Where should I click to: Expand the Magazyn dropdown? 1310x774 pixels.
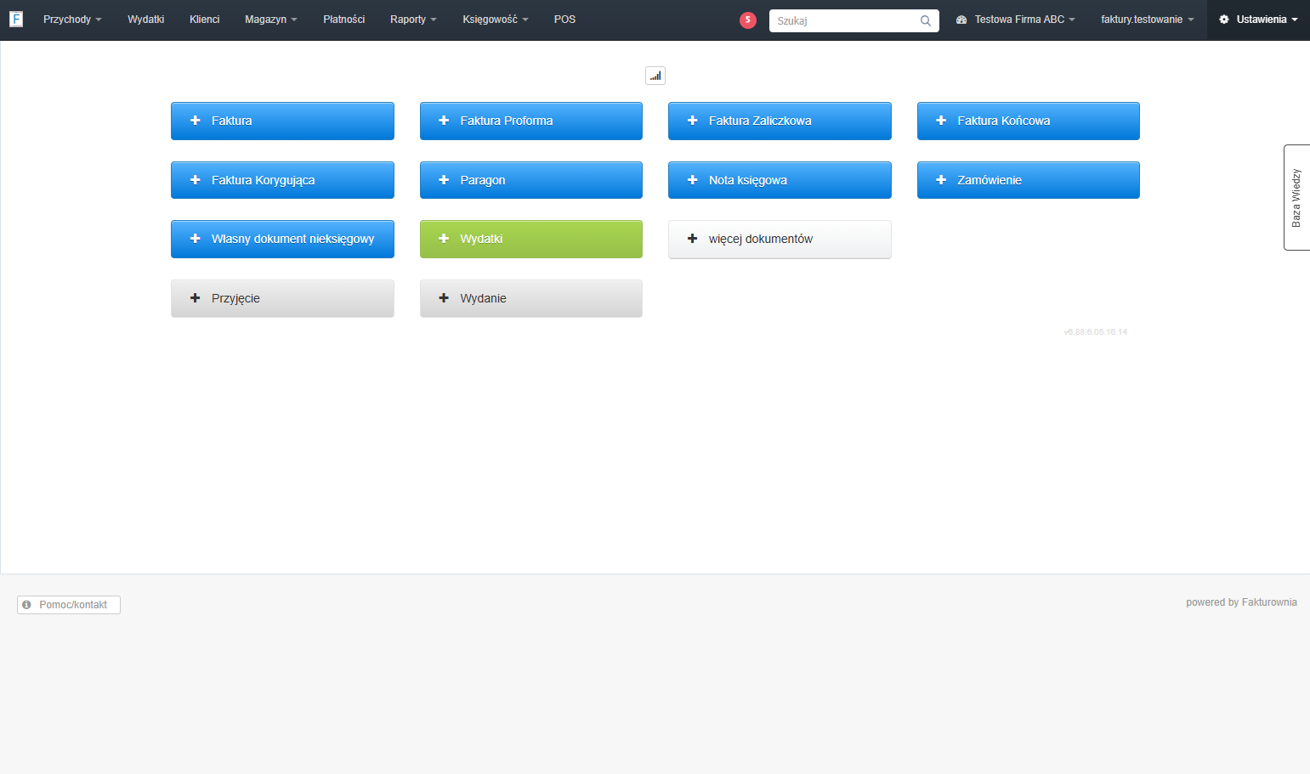[x=271, y=20]
